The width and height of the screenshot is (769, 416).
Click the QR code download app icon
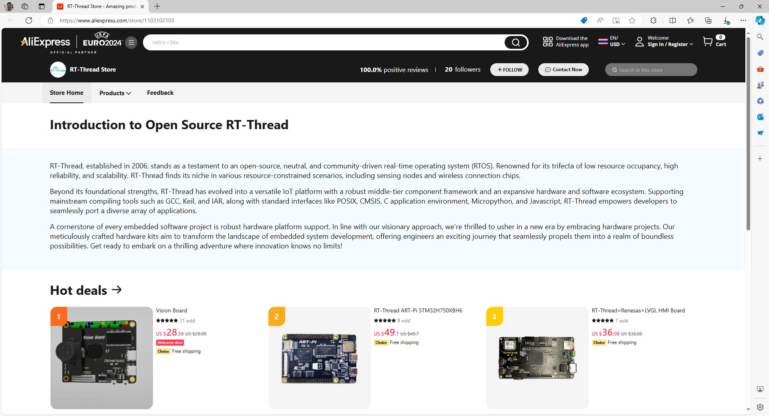[x=548, y=42]
